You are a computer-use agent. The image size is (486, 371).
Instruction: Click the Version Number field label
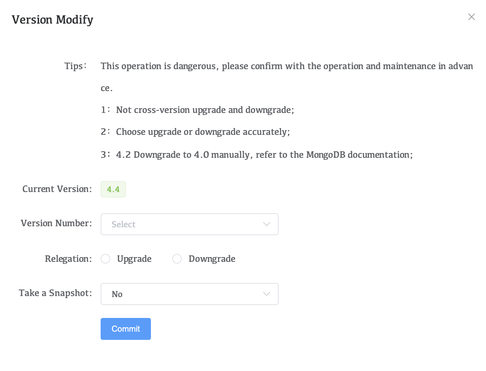56,223
